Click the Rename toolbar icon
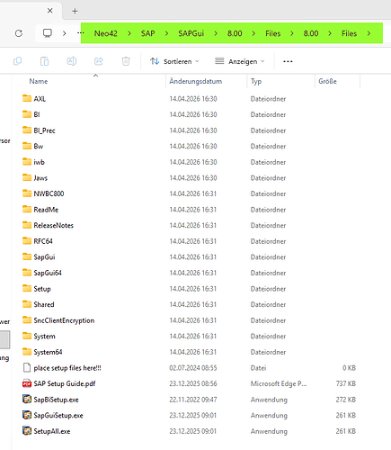Image resolution: width=391 pixels, height=450 pixels. [72, 61]
